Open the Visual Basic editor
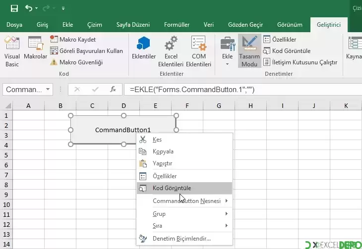The width and height of the screenshot is (362, 249). click(12, 51)
